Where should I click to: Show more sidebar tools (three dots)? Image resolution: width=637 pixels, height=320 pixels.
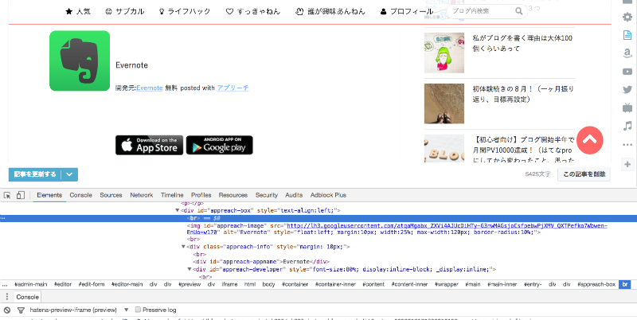coord(627,145)
